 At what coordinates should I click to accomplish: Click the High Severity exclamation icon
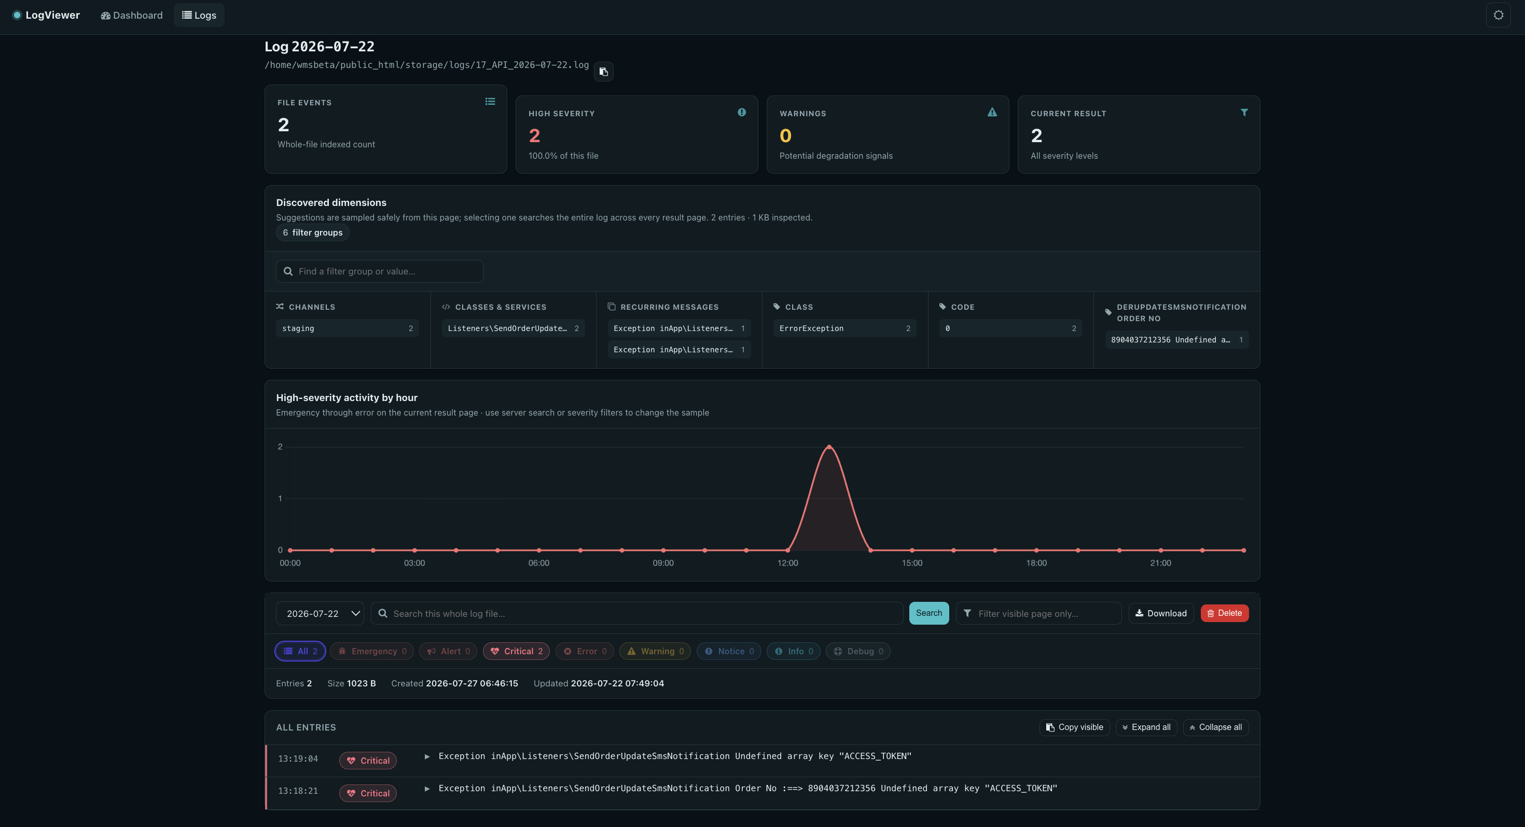pos(741,113)
